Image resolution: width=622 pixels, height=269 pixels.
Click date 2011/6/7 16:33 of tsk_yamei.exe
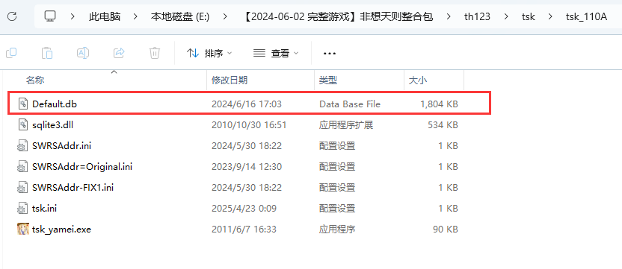244,229
